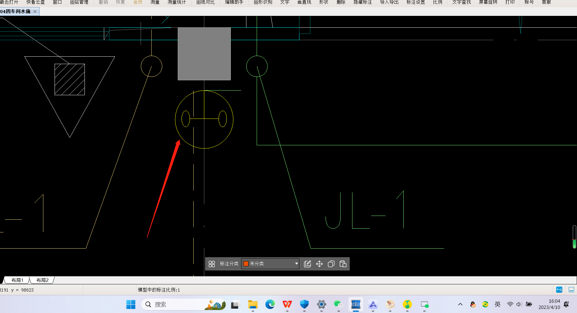
Task: Click the green vertical zoom slider indicator
Action: pyautogui.click(x=575, y=243)
